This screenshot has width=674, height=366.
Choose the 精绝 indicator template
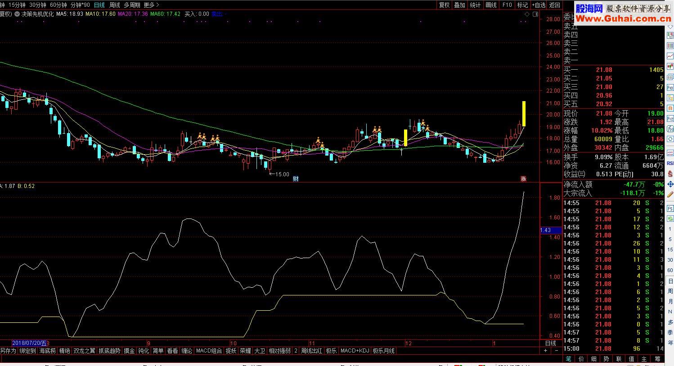tap(64, 351)
